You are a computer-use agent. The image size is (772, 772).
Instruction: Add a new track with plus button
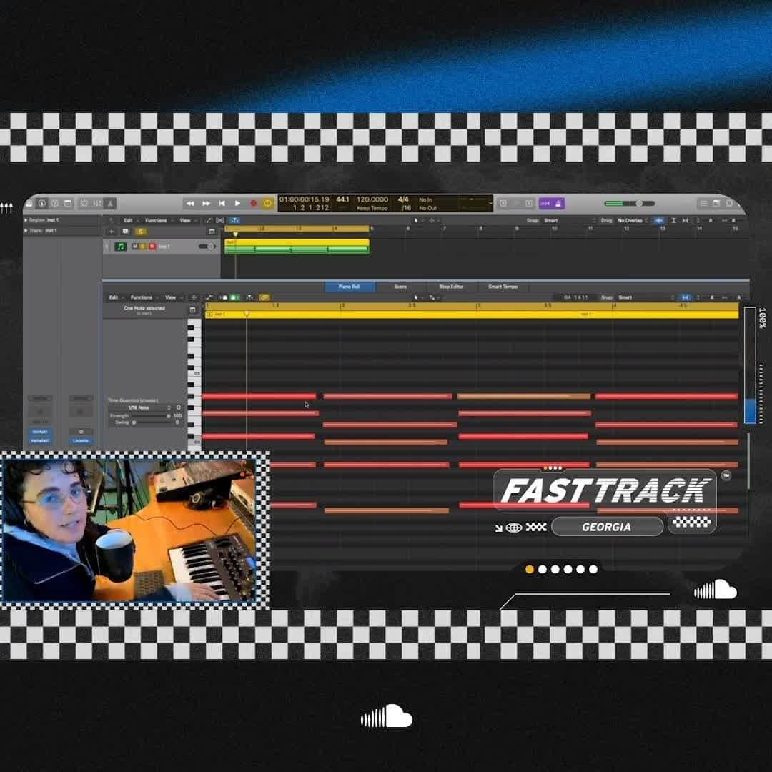click(112, 232)
